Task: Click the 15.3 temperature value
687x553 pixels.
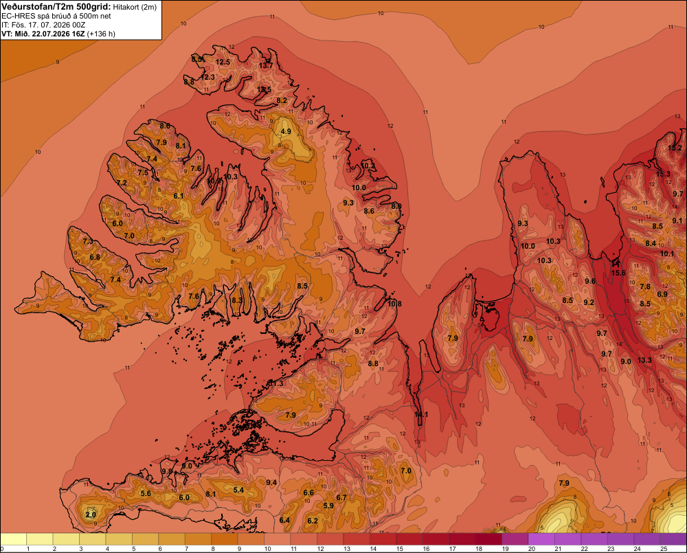Action: tap(664, 174)
